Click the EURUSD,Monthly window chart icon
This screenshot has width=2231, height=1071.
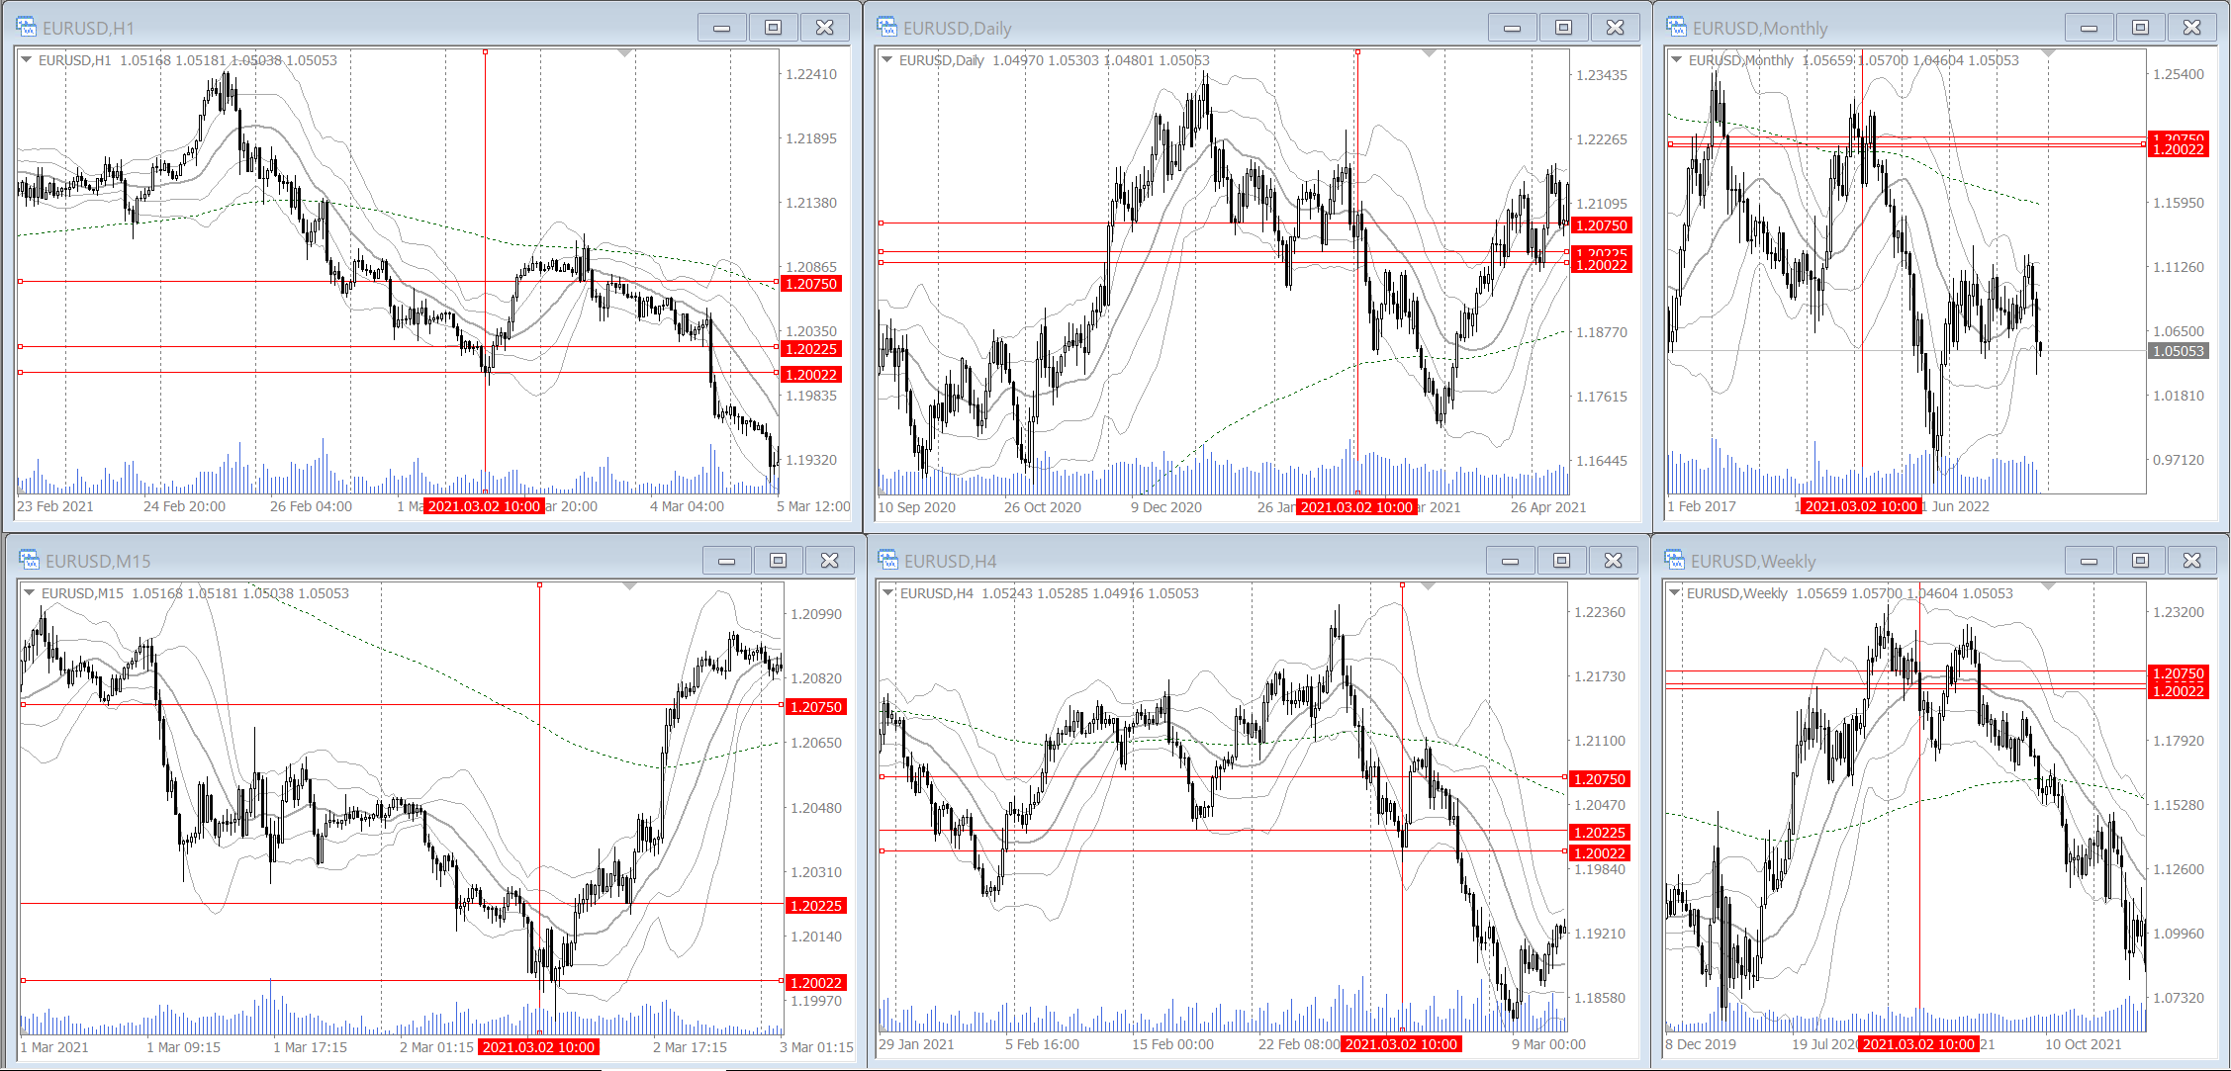pos(1677,27)
